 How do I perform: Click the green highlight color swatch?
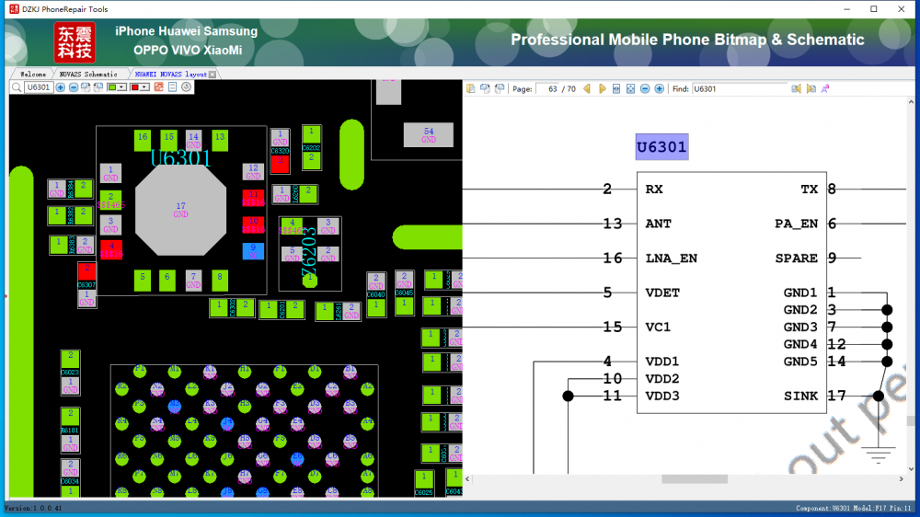coord(111,87)
